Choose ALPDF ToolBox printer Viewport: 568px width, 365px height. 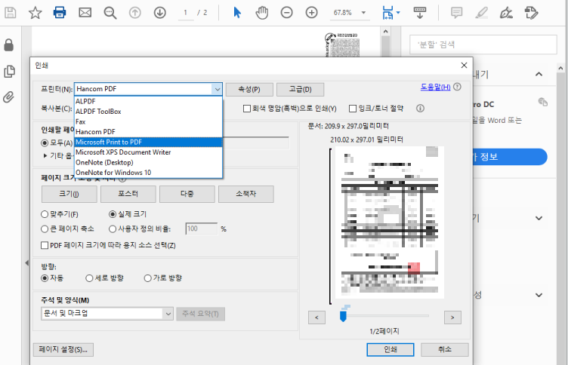pyautogui.click(x=148, y=112)
